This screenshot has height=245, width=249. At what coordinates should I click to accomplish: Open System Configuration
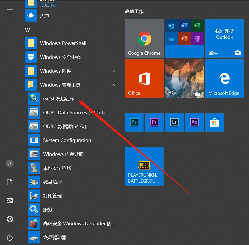pos(67,140)
